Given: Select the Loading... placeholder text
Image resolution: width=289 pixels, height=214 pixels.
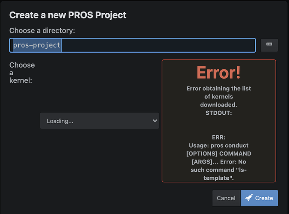Looking at the screenshot, I should [60, 121].
